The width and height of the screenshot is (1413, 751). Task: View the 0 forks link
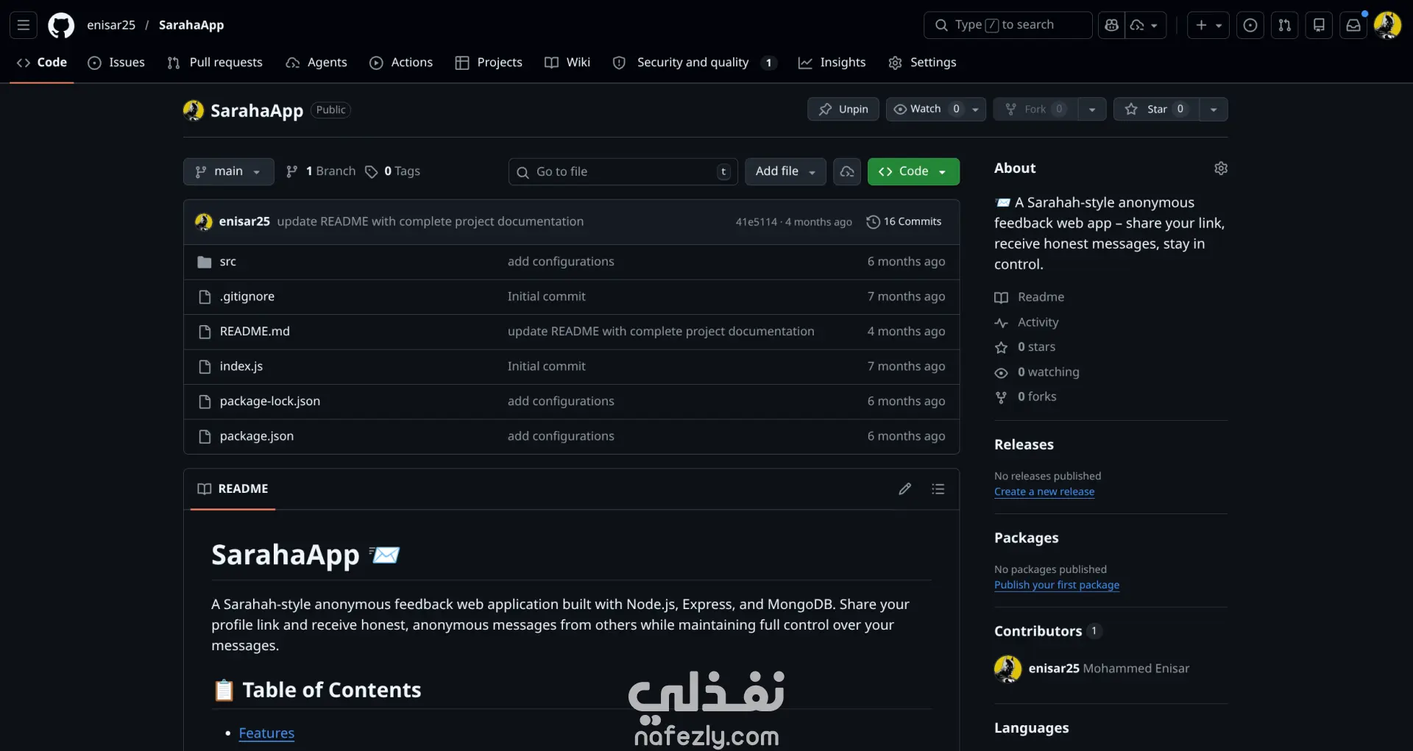tap(1025, 397)
